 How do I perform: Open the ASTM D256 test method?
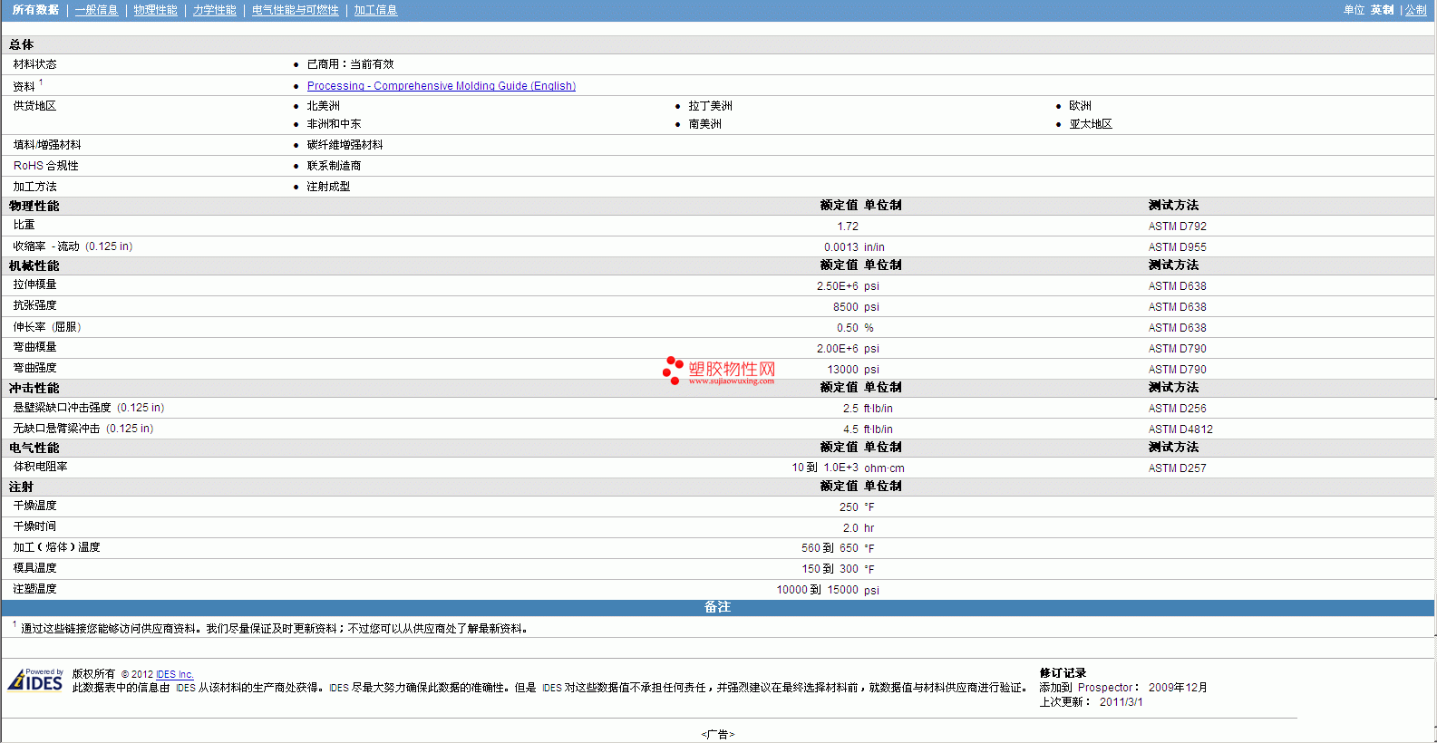(1177, 409)
